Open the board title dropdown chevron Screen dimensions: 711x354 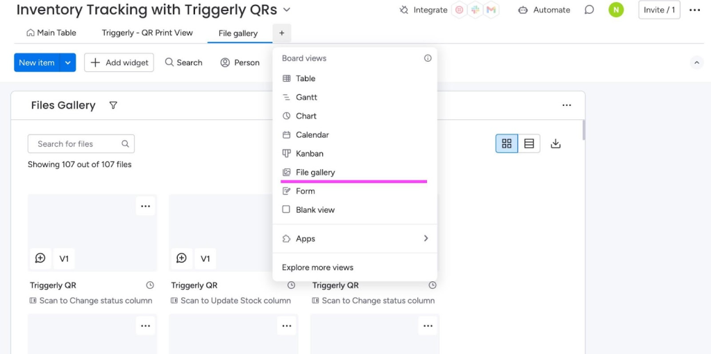(x=287, y=10)
